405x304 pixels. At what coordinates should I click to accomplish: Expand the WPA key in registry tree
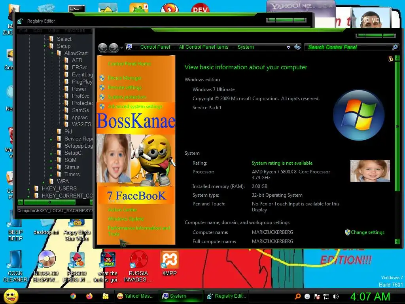pos(44,181)
